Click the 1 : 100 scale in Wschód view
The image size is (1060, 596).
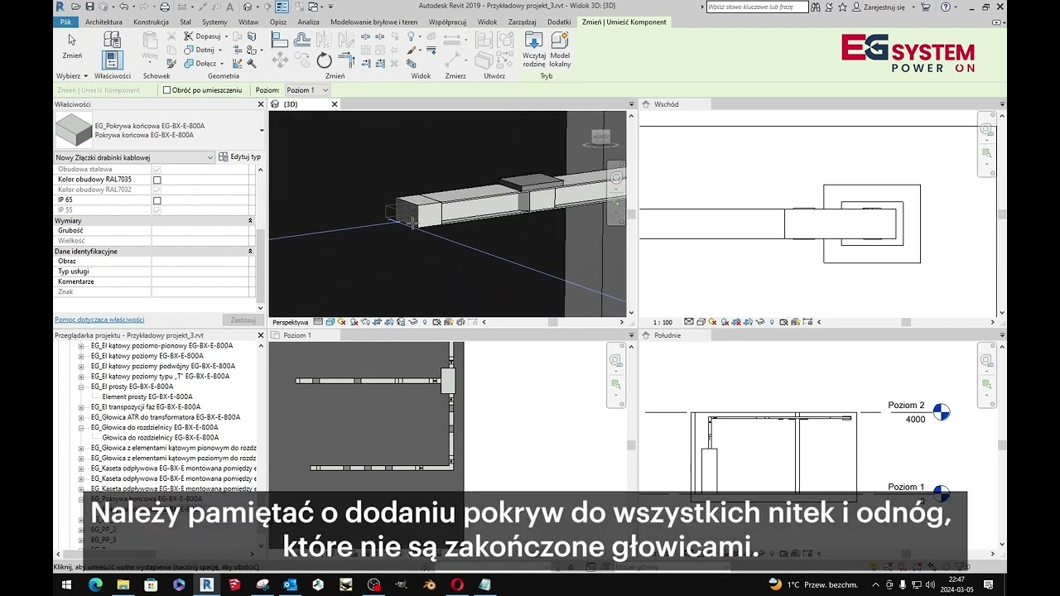click(662, 322)
